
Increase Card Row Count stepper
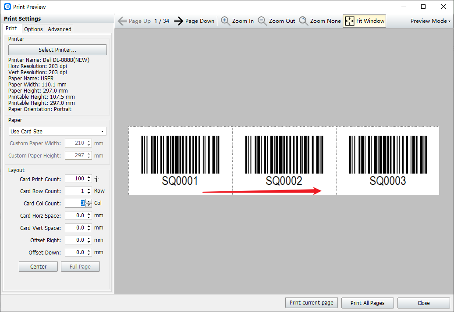coord(89,189)
